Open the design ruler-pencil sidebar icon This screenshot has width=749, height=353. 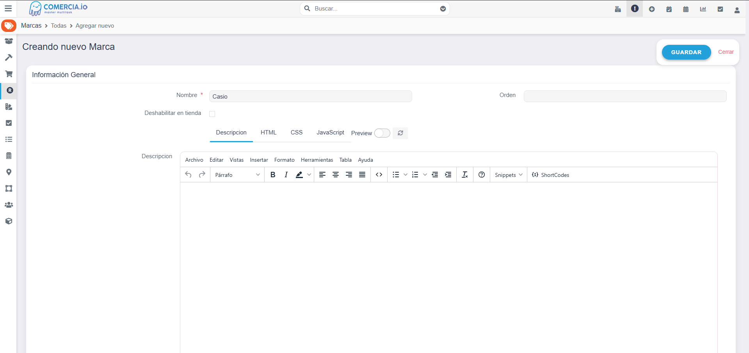(x=9, y=106)
